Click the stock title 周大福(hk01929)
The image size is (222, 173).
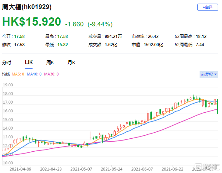coord(27,7)
